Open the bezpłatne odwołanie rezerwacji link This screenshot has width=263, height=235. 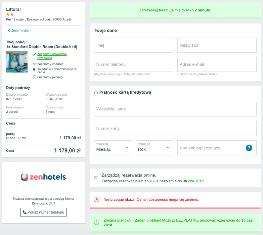click(x=52, y=56)
